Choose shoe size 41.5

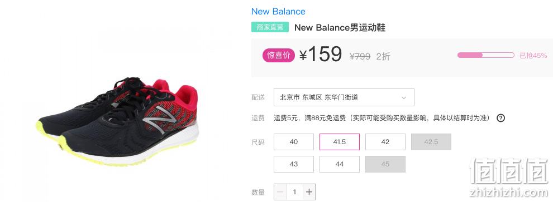point(339,142)
